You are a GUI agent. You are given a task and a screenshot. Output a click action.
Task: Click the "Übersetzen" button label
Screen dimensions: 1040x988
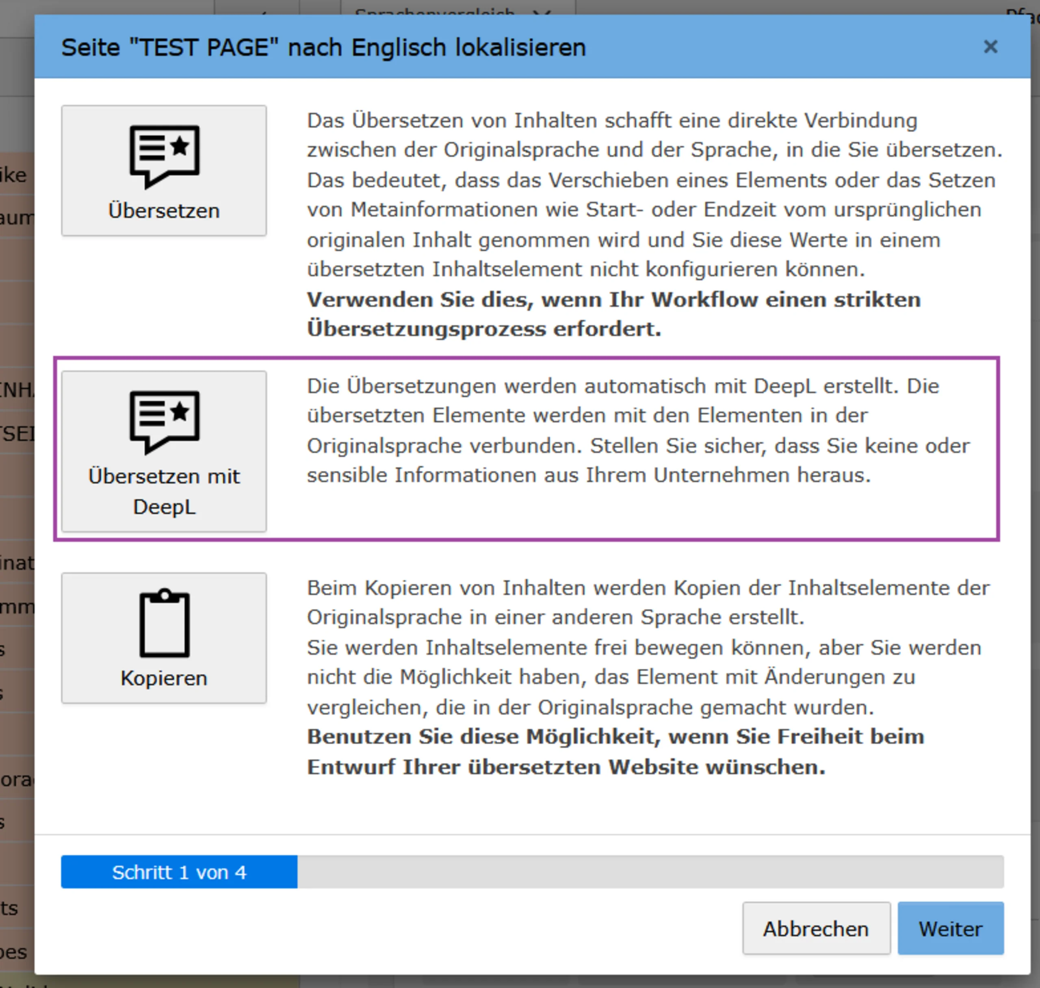[x=164, y=211]
